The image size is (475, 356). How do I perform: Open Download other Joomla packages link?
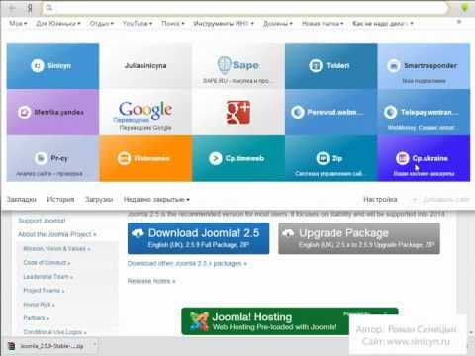[187, 263]
